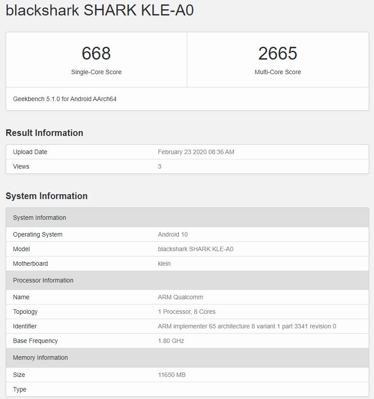Click the bold System Information section heading
Viewport: 374px width, 399px height.
point(46,196)
